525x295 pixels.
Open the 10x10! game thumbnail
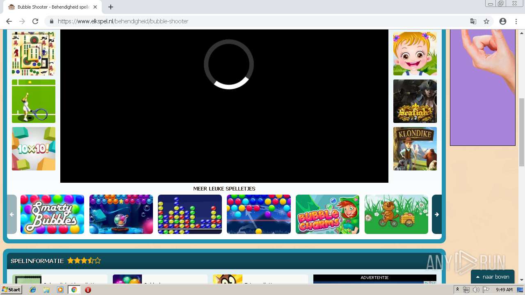tap(34, 149)
